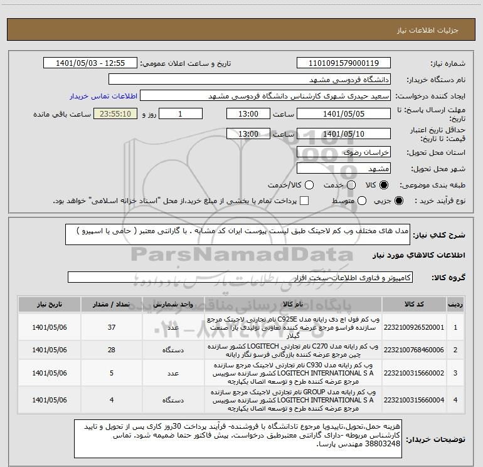Click the price validity time 13:00 field

[x=248, y=134]
